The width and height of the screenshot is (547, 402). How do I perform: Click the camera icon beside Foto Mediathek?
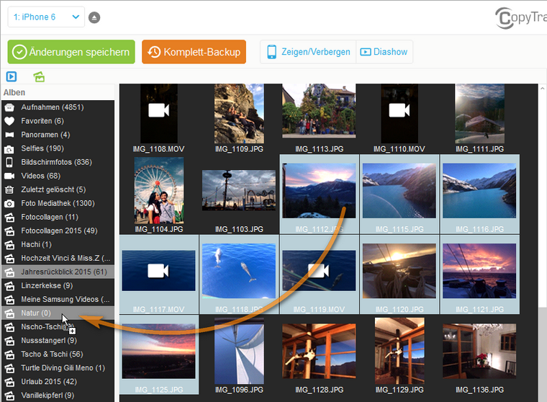(x=9, y=204)
